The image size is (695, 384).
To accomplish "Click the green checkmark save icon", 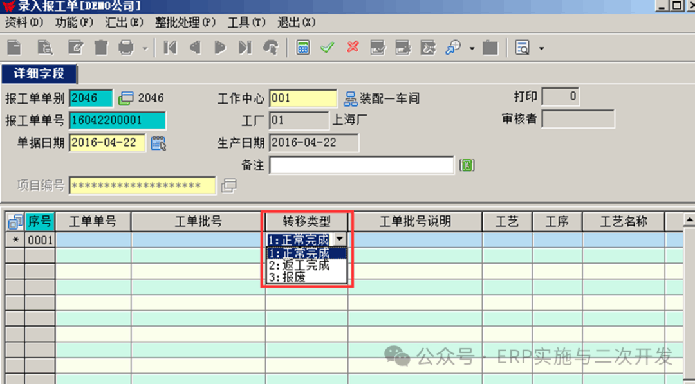I will [328, 48].
